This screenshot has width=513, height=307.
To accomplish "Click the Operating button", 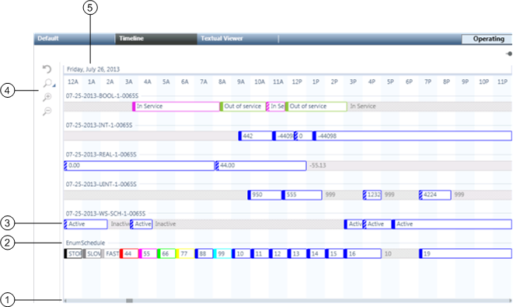I will pos(487,39).
